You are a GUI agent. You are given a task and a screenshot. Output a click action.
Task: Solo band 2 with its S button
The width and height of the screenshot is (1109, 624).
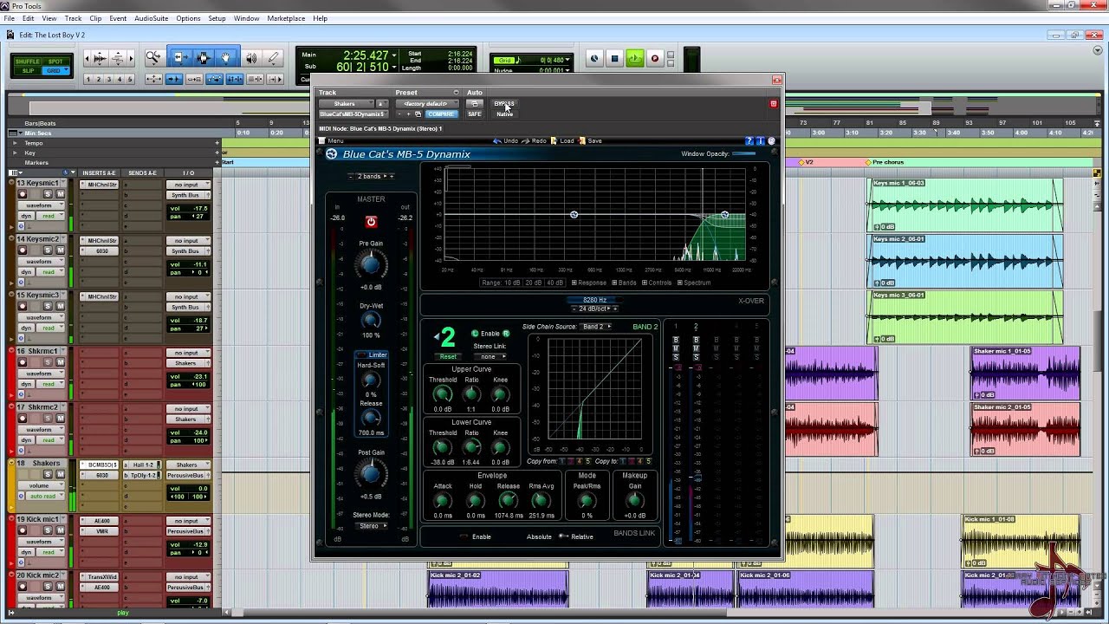point(696,357)
